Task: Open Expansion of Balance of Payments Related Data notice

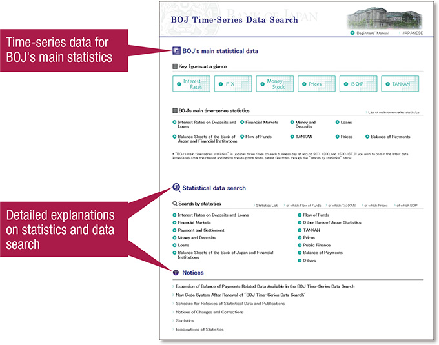Action: 264,286
